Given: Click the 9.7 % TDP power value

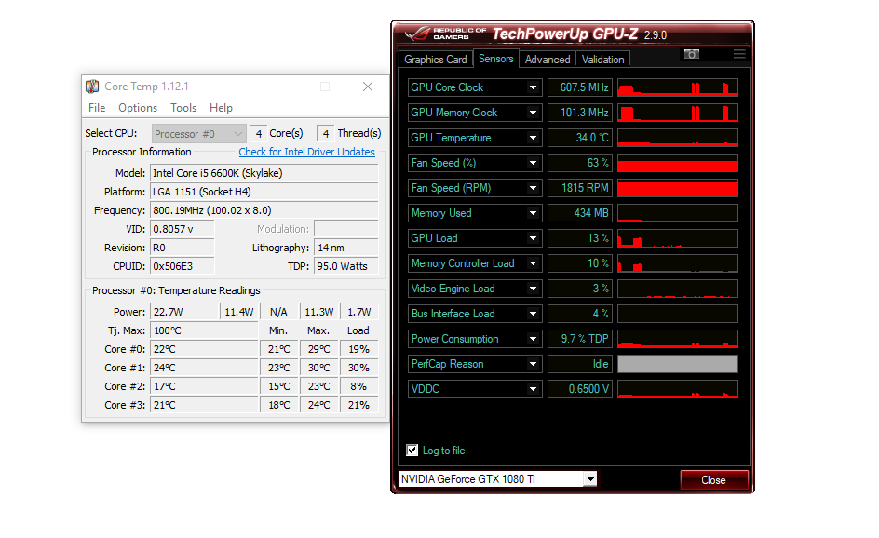Looking at the screenshot, I should point(580,339).
